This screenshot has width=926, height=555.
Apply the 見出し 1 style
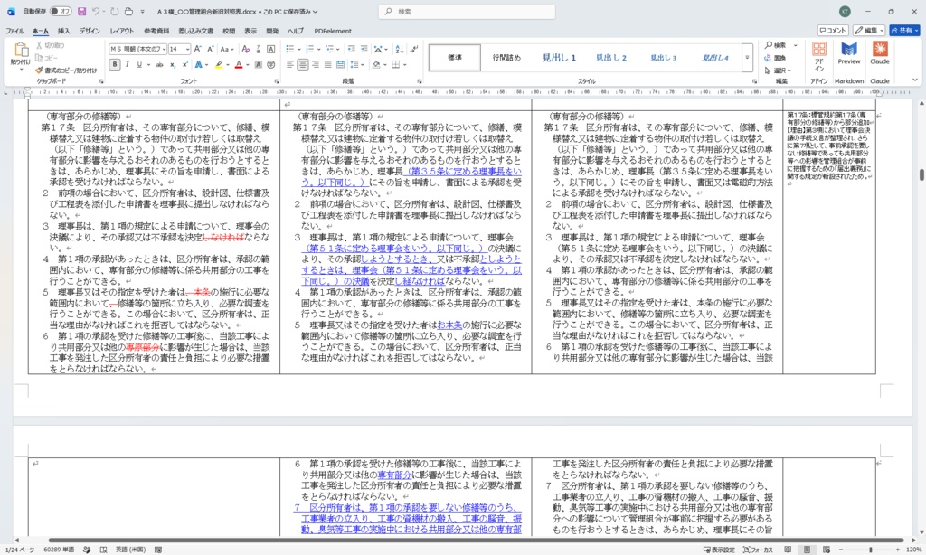coord(559,58)
